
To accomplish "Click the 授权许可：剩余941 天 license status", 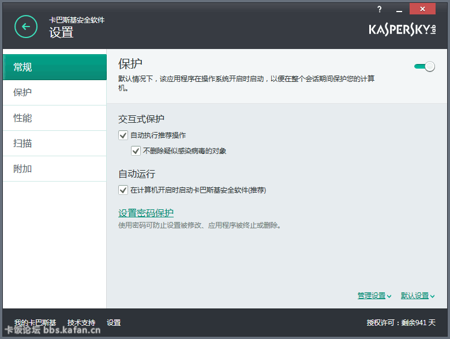I will pos(401,323).
